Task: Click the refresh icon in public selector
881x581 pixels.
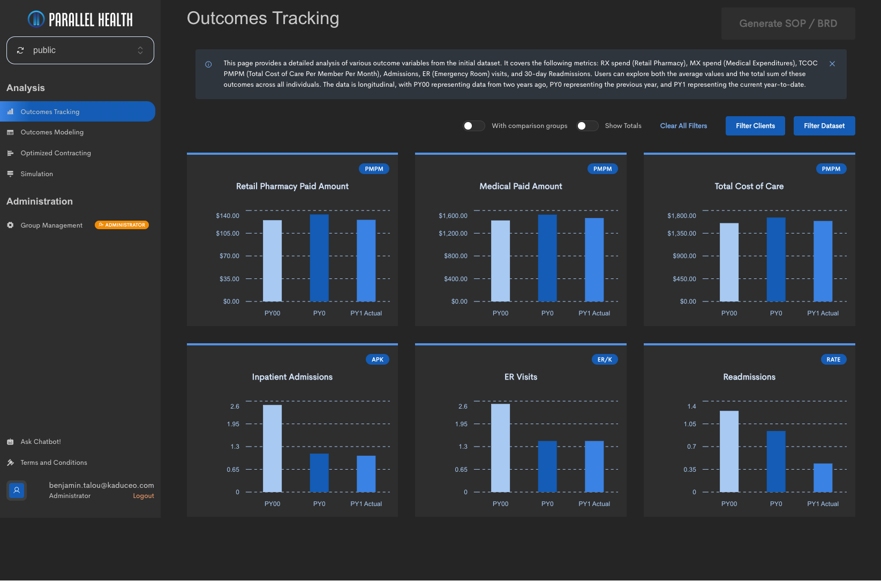Action: [20, 50]
